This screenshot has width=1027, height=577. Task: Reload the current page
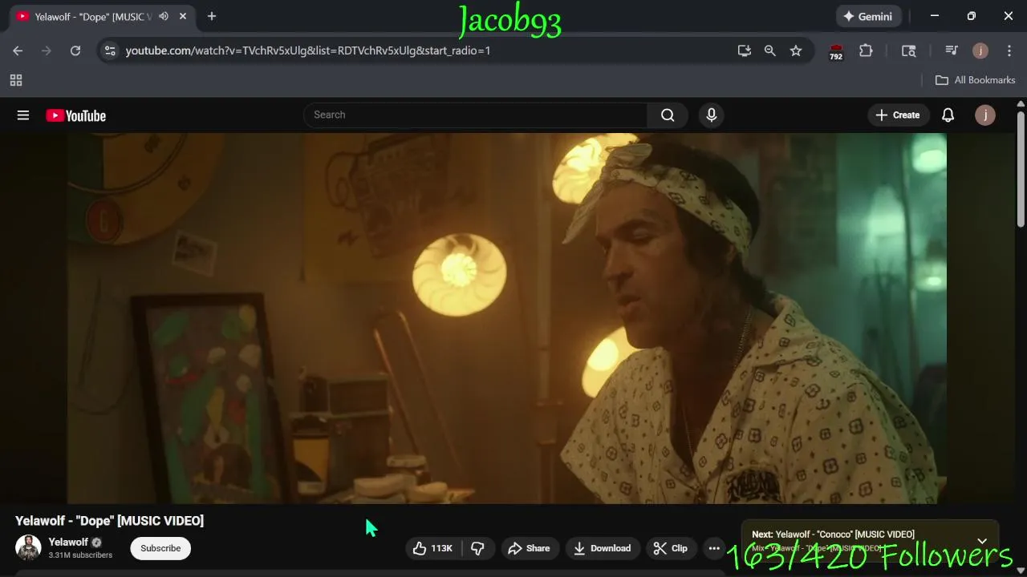[x=75, y=50]
